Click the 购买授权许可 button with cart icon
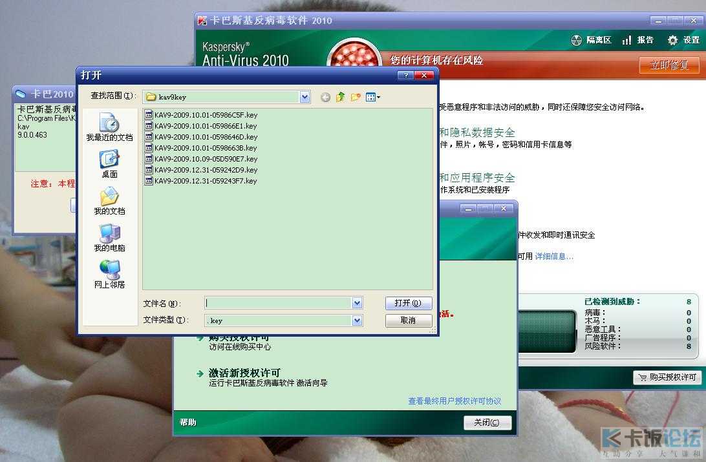Image resolution: width=706 pixels, height=462 pixels. click(668, 377)
